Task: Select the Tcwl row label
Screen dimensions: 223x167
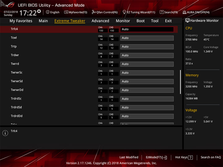Action: [14, 38]
